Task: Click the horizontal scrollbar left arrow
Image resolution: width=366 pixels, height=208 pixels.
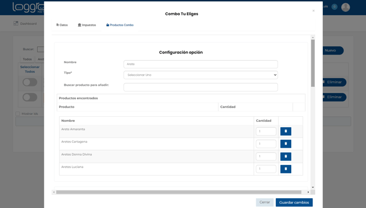Action: point(54,192)
